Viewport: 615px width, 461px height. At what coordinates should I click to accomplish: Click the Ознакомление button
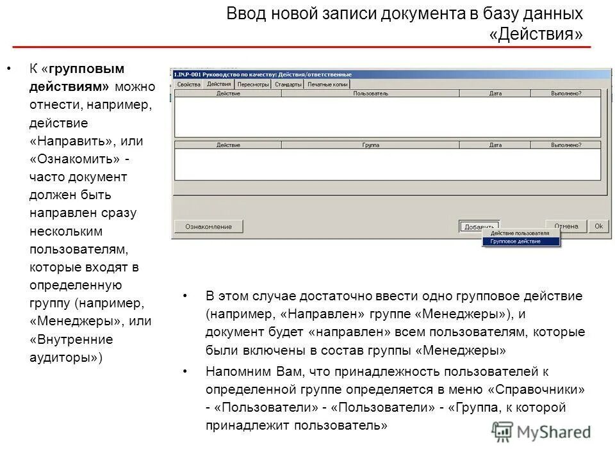pos(209,227)
